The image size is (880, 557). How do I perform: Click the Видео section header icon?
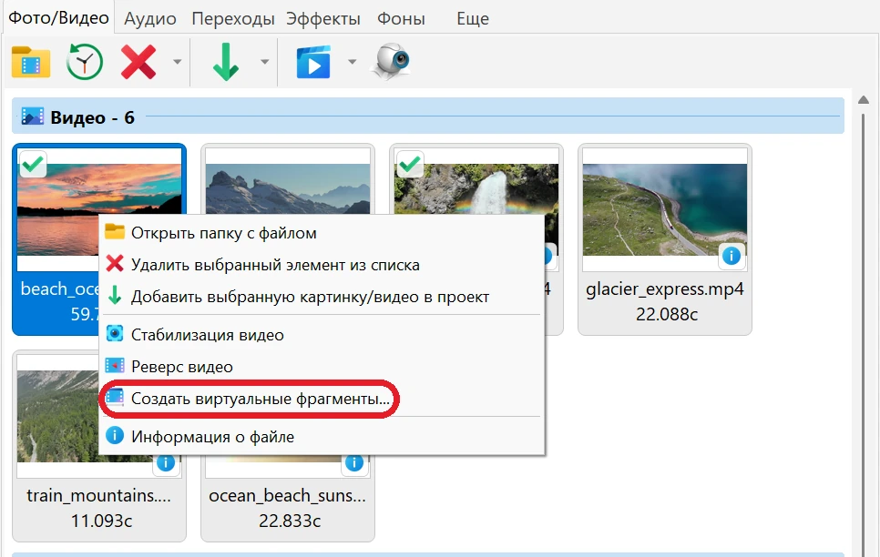[x=33, y=116]
